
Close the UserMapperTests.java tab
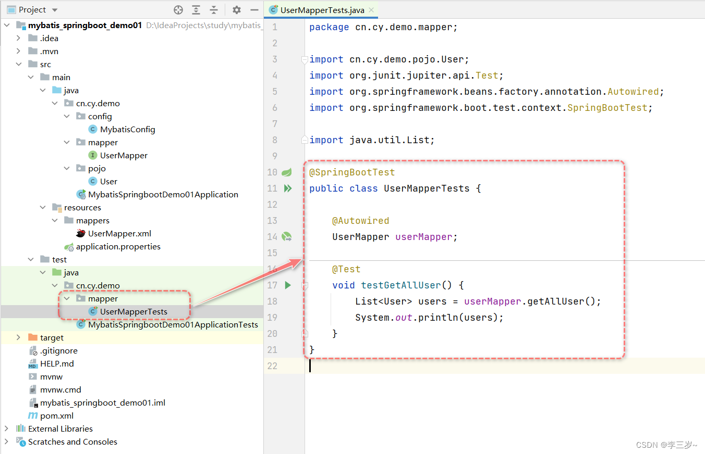[x=371, y=10]
